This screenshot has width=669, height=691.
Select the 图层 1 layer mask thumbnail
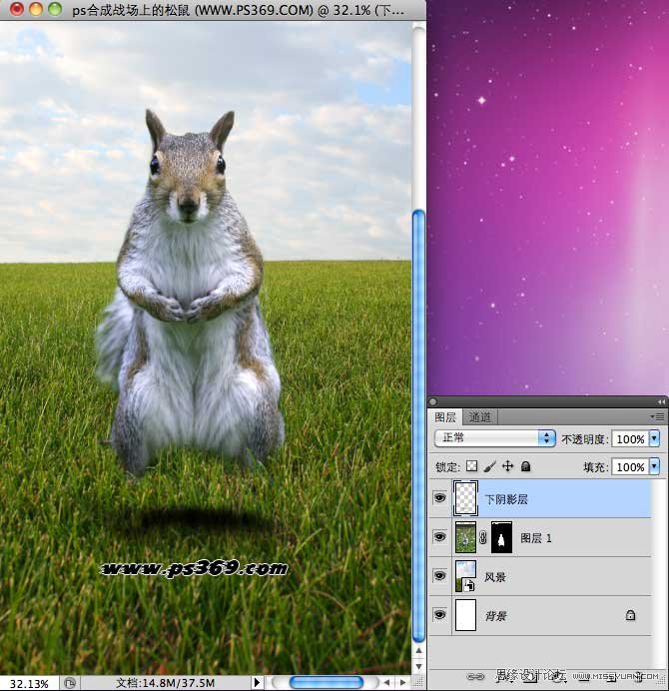tap(501, 537)
